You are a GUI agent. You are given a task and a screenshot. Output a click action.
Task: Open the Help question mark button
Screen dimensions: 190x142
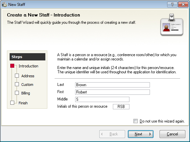172,5
